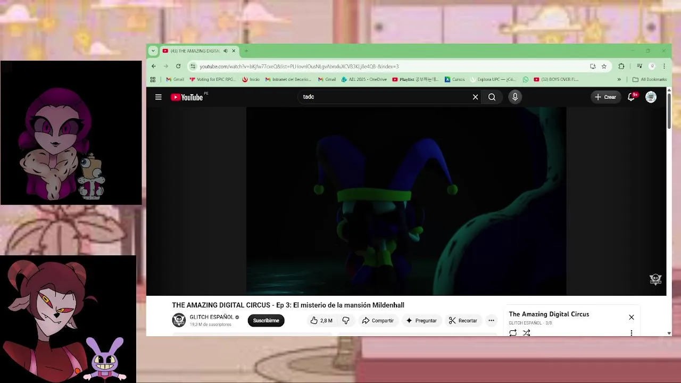Install app icon in address bar

click(x=593, y=66)
